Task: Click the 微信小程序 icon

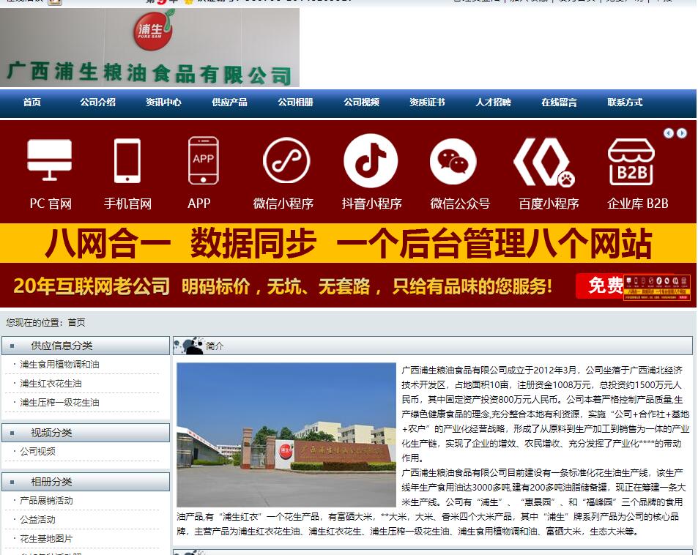Action: click(286, 160)
